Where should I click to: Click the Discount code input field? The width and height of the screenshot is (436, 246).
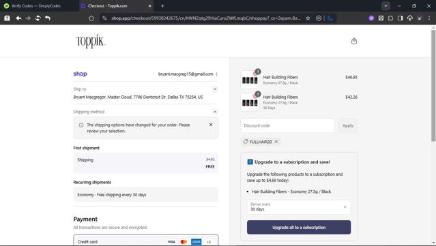click(287, 125)
